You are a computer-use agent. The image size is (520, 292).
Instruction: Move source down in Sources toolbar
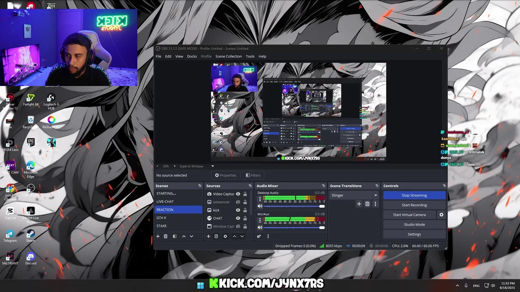click(x=242, y=236)
